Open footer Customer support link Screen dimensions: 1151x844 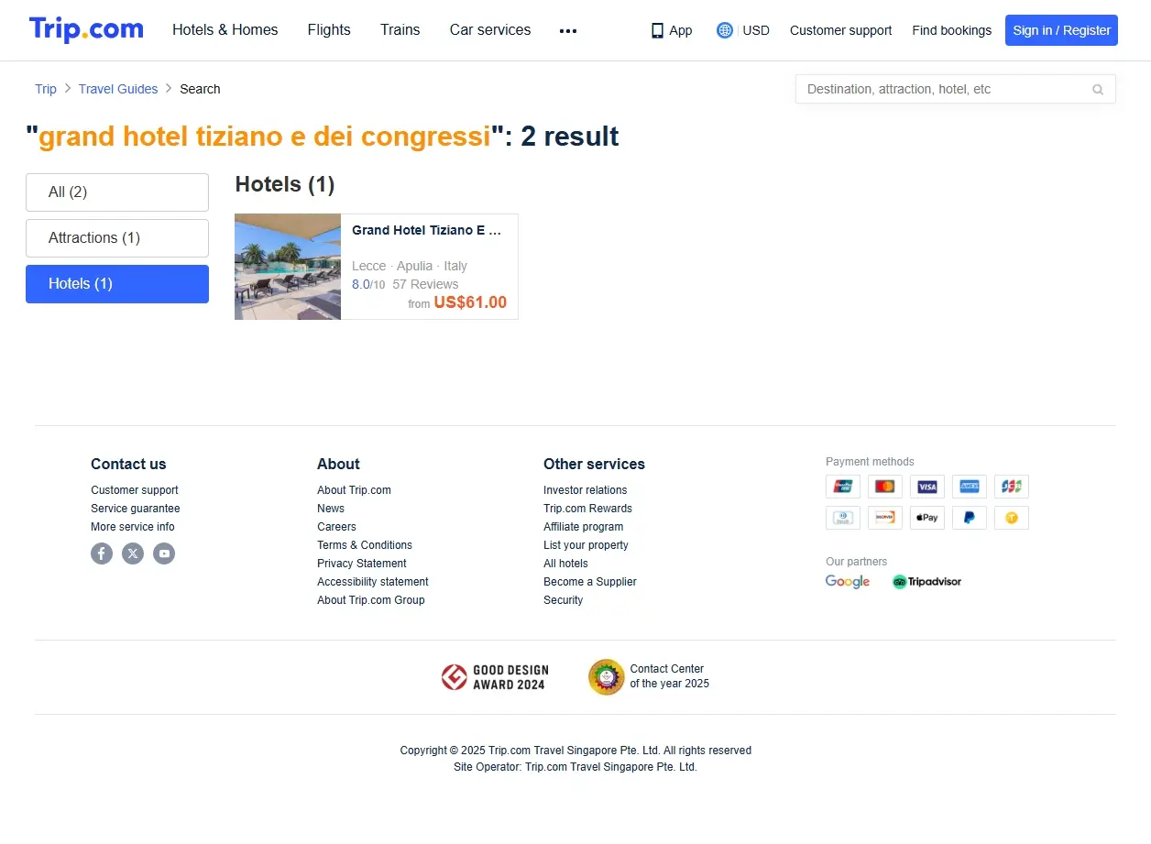135,490
